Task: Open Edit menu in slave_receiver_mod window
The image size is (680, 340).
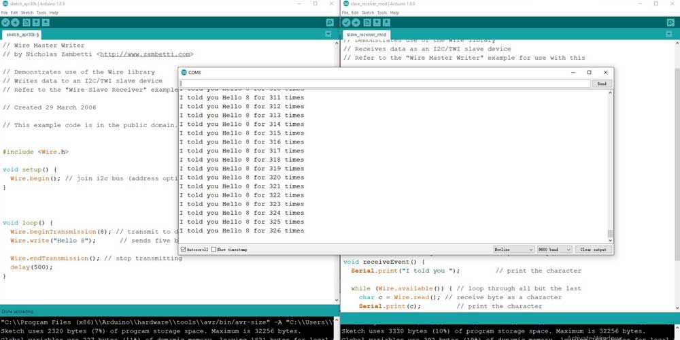Action: 355,12
